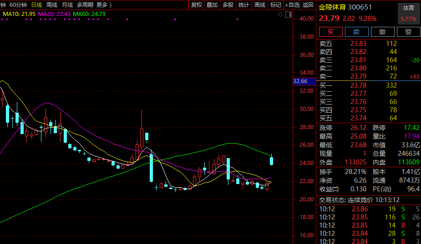421x244 pixels.
Task: Open the 多周期 multi-period selector
Action: point(85,5)
